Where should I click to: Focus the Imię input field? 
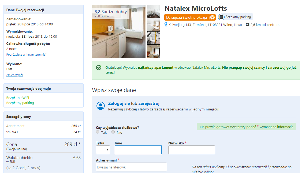coord(138,150)
